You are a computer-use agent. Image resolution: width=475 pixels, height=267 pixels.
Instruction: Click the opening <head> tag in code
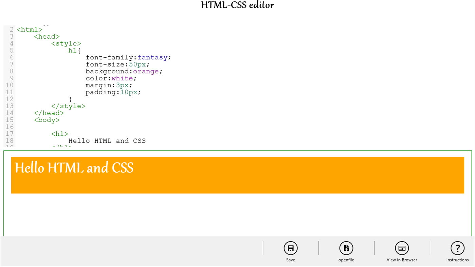tap(47, 37)
